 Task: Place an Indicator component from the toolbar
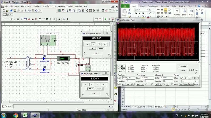coord(36,19)
